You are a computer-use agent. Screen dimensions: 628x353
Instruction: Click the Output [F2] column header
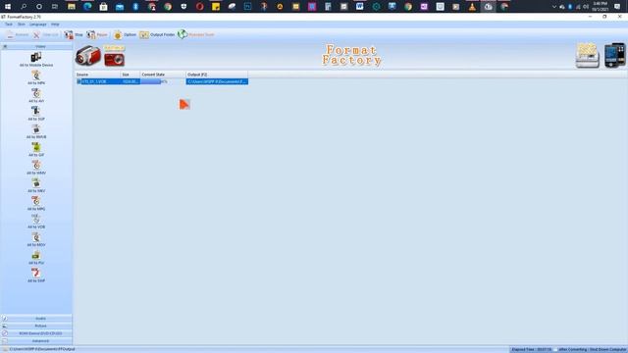[217, 75]
